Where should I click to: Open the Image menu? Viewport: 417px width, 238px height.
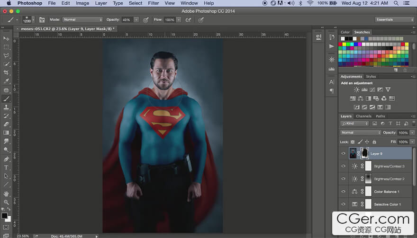pyautogui.click(x=82, y=3)
